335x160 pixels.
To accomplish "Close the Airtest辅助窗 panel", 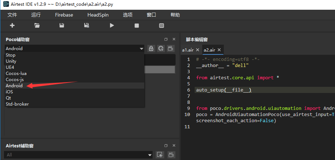I will (x=174, y=146).
